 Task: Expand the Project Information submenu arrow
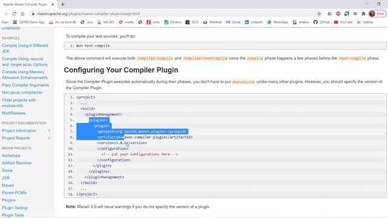[49, 131]
